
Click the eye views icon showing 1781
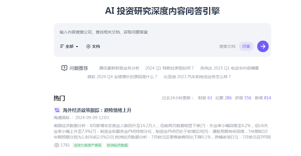click(x=57, y=145)
